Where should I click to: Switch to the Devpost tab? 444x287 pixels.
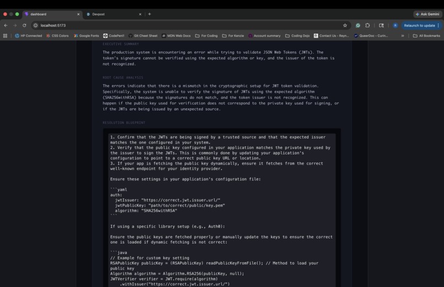coord(113,14)
